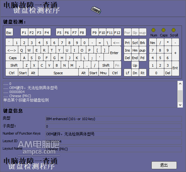Click the Ins insert key
186x172 pixels.
click(x=127, y=50)
